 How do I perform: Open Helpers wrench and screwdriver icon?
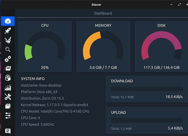pyautogui.click(x=8, y=97)
